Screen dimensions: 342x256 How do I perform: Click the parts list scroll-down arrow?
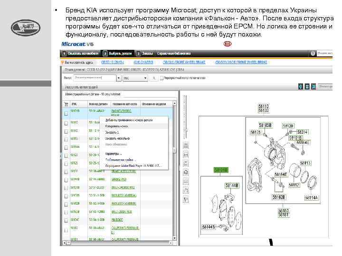coord(174,238)
